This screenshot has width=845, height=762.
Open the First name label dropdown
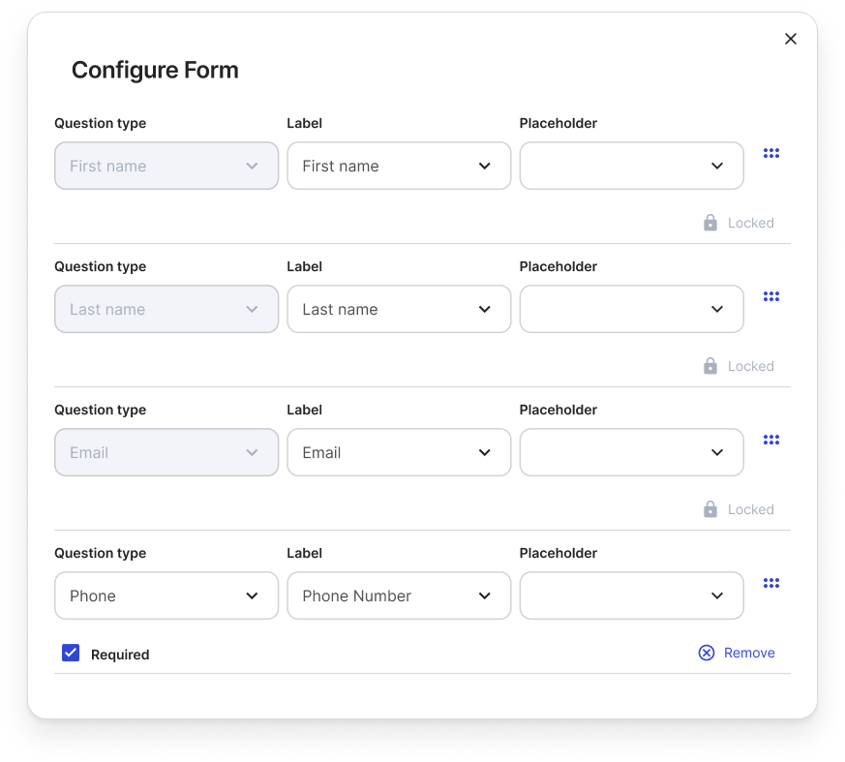[399, 166]
